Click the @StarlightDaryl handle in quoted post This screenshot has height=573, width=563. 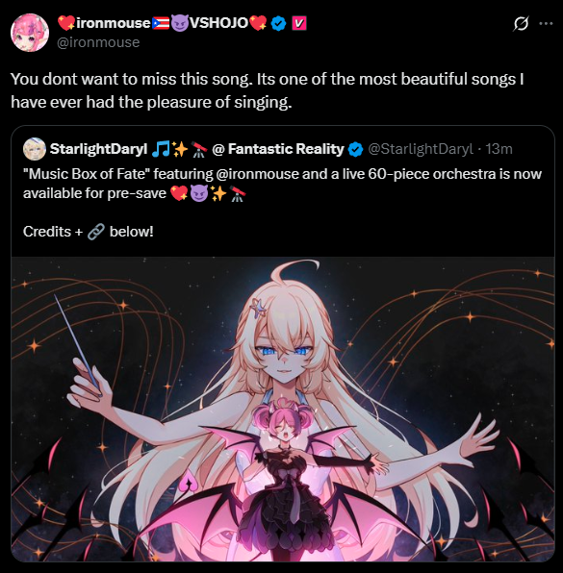(421, 149)
